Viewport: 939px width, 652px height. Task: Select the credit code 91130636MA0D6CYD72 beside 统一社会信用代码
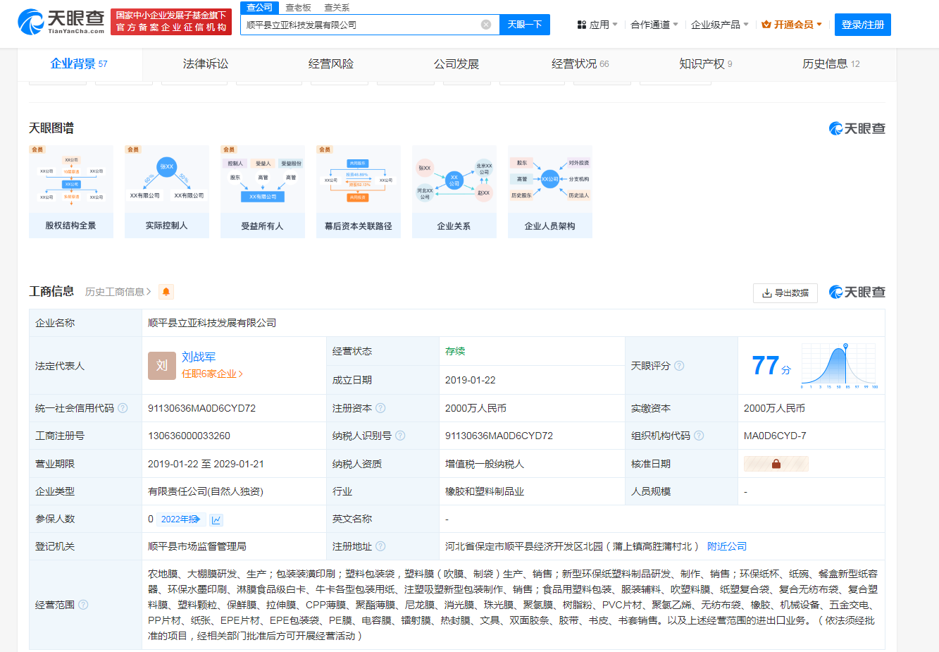pos(202,408)
